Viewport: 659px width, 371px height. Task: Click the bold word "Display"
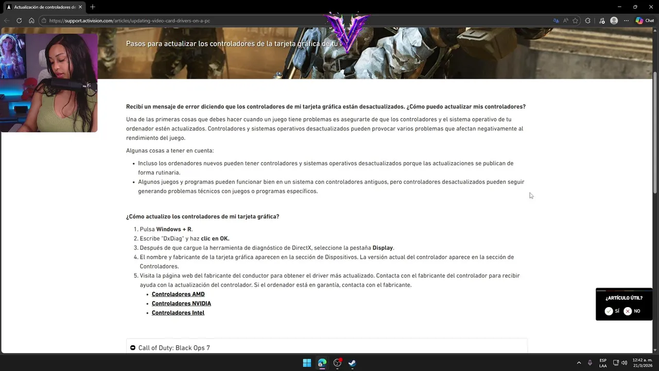point(383,248)
